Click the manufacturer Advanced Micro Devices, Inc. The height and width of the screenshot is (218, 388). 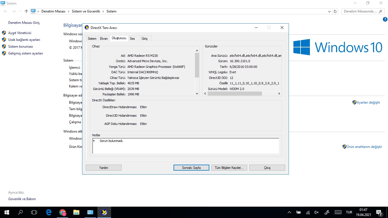pyautogui.click(x=147, y=61)
